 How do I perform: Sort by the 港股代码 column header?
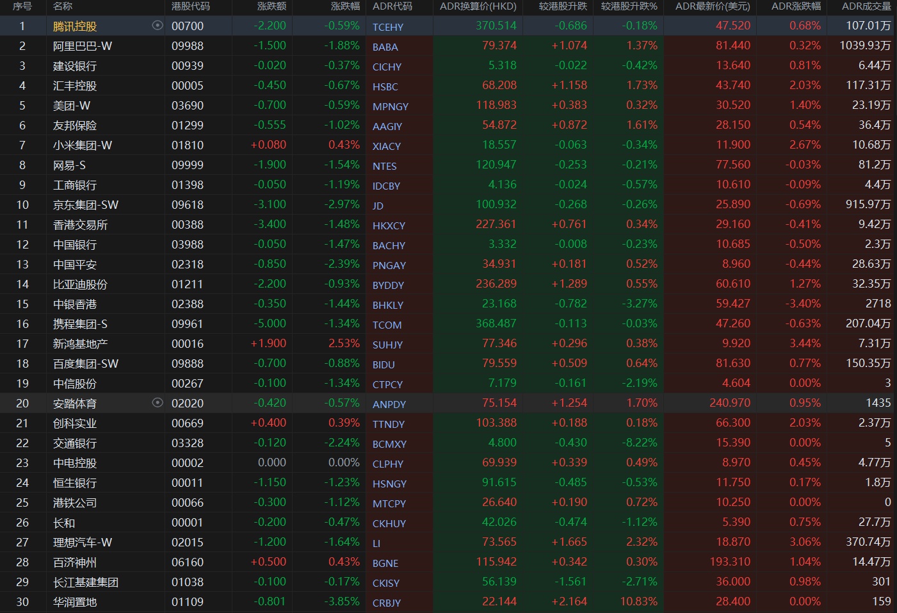(191, 6)
